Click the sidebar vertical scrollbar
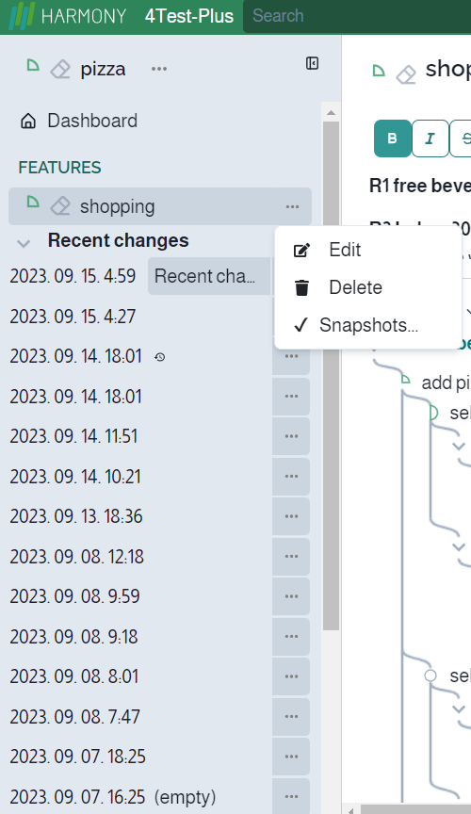This screenshot has height=814, width=471. (x=331, y=376)
